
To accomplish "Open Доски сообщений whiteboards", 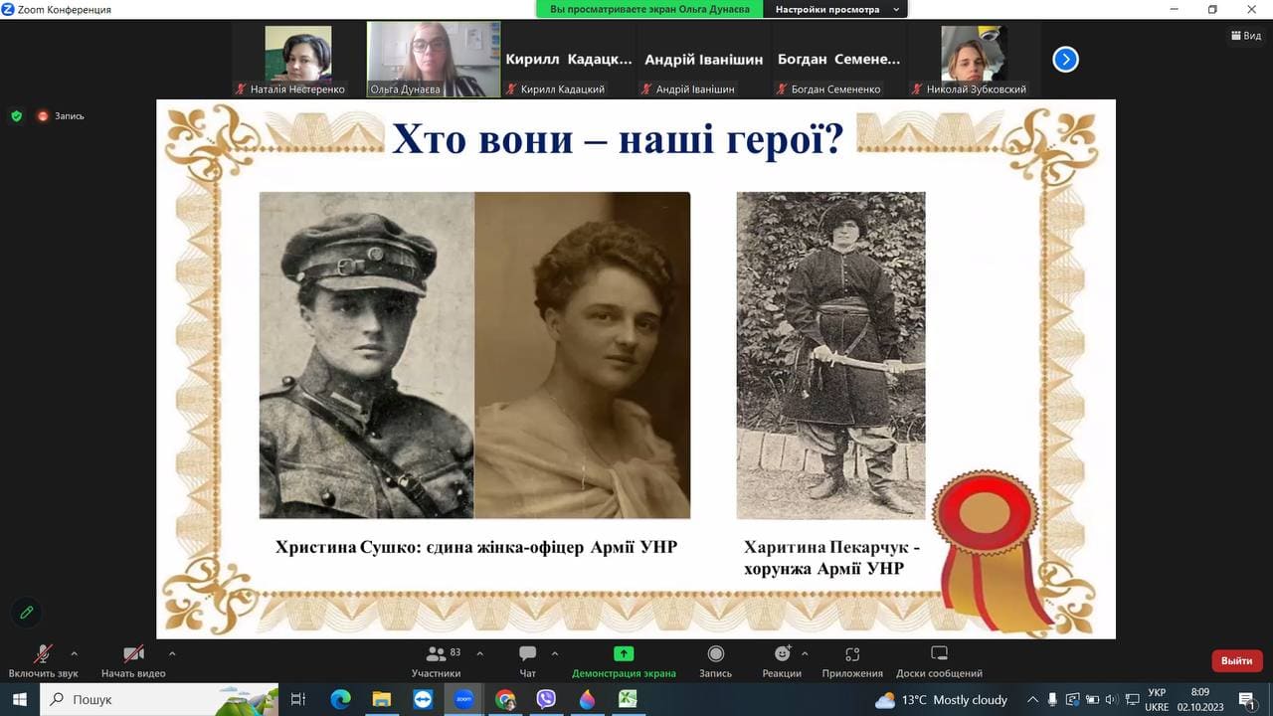I will tap(939, 660).
